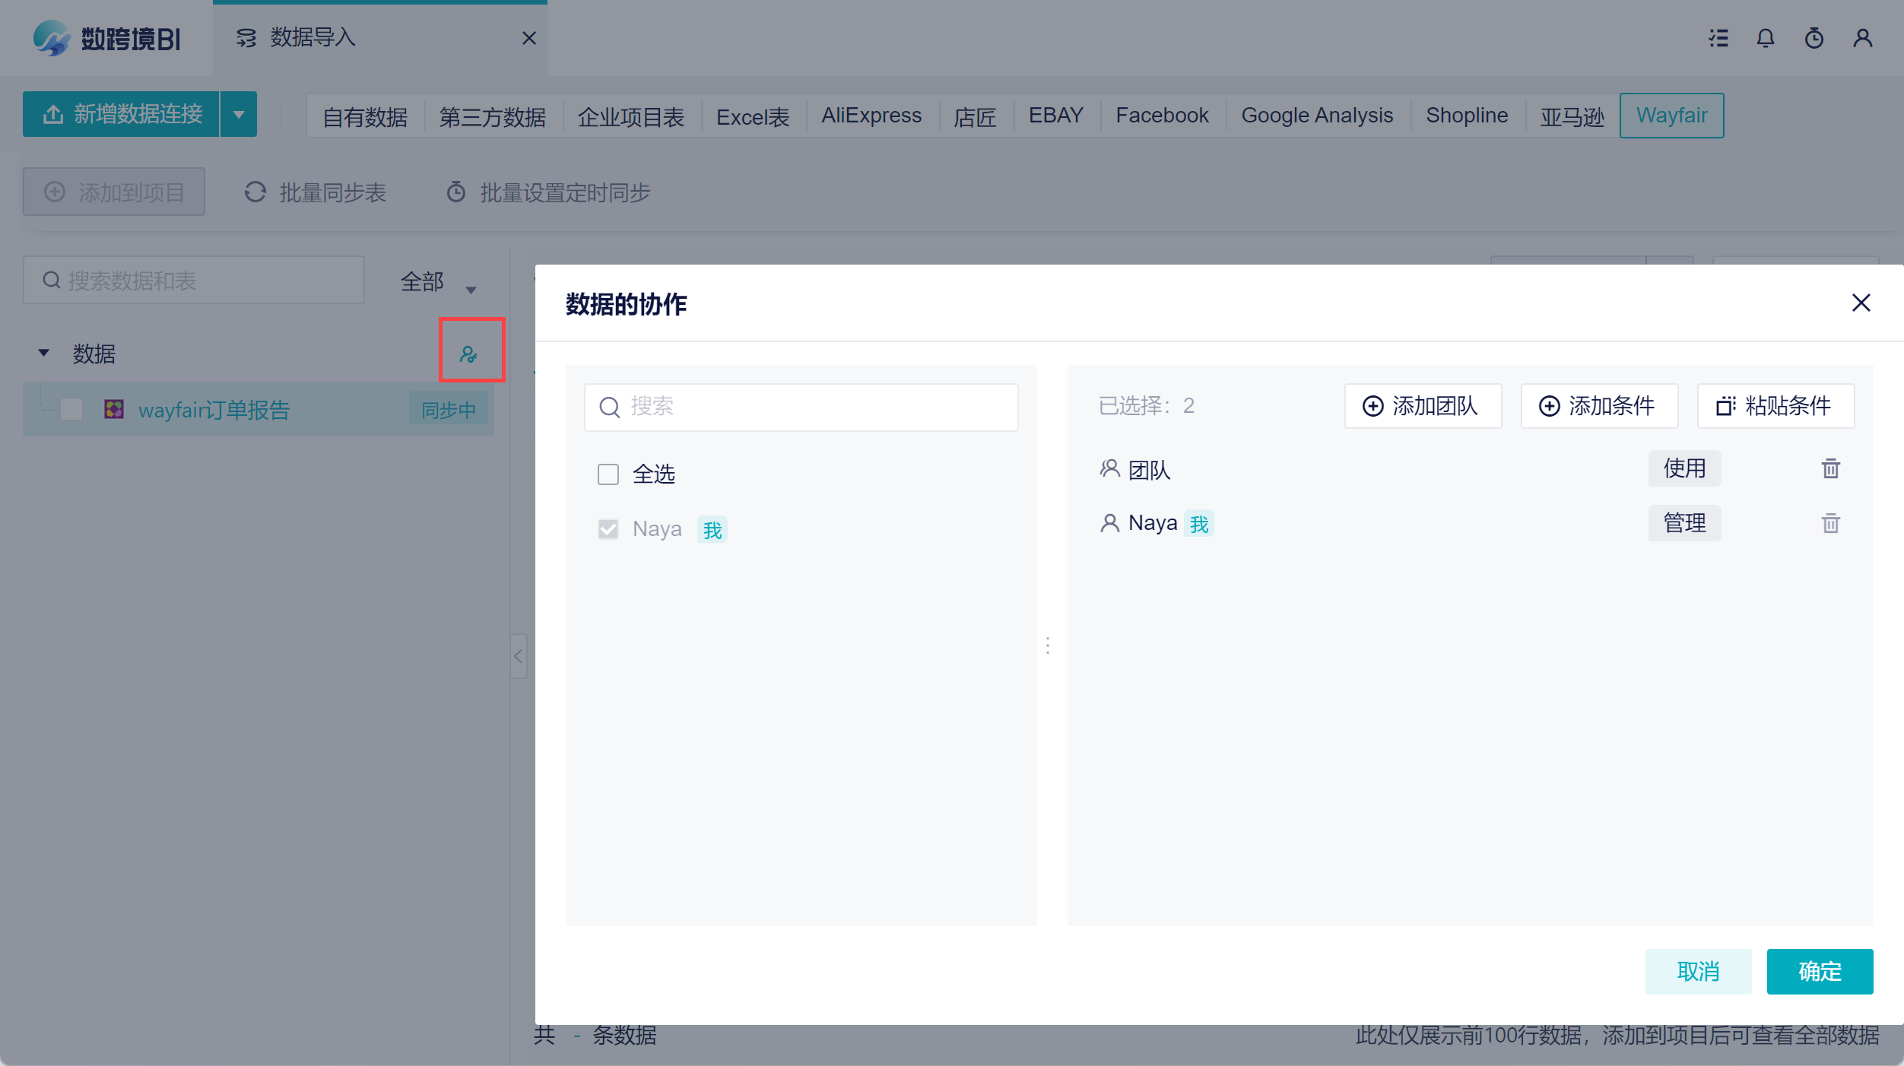
Task: Tick the wayfair订单报告 table checkbox
Action: pyautogui.click(x=71, y=409)
